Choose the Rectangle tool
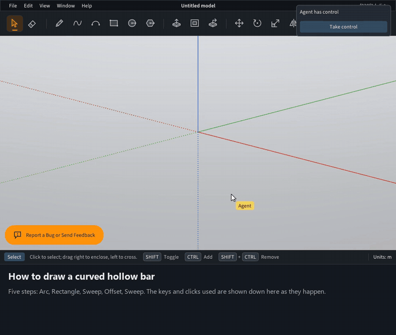Image resolution: width=396 pixels, height=335 pixels. click(x=114, y=23)
